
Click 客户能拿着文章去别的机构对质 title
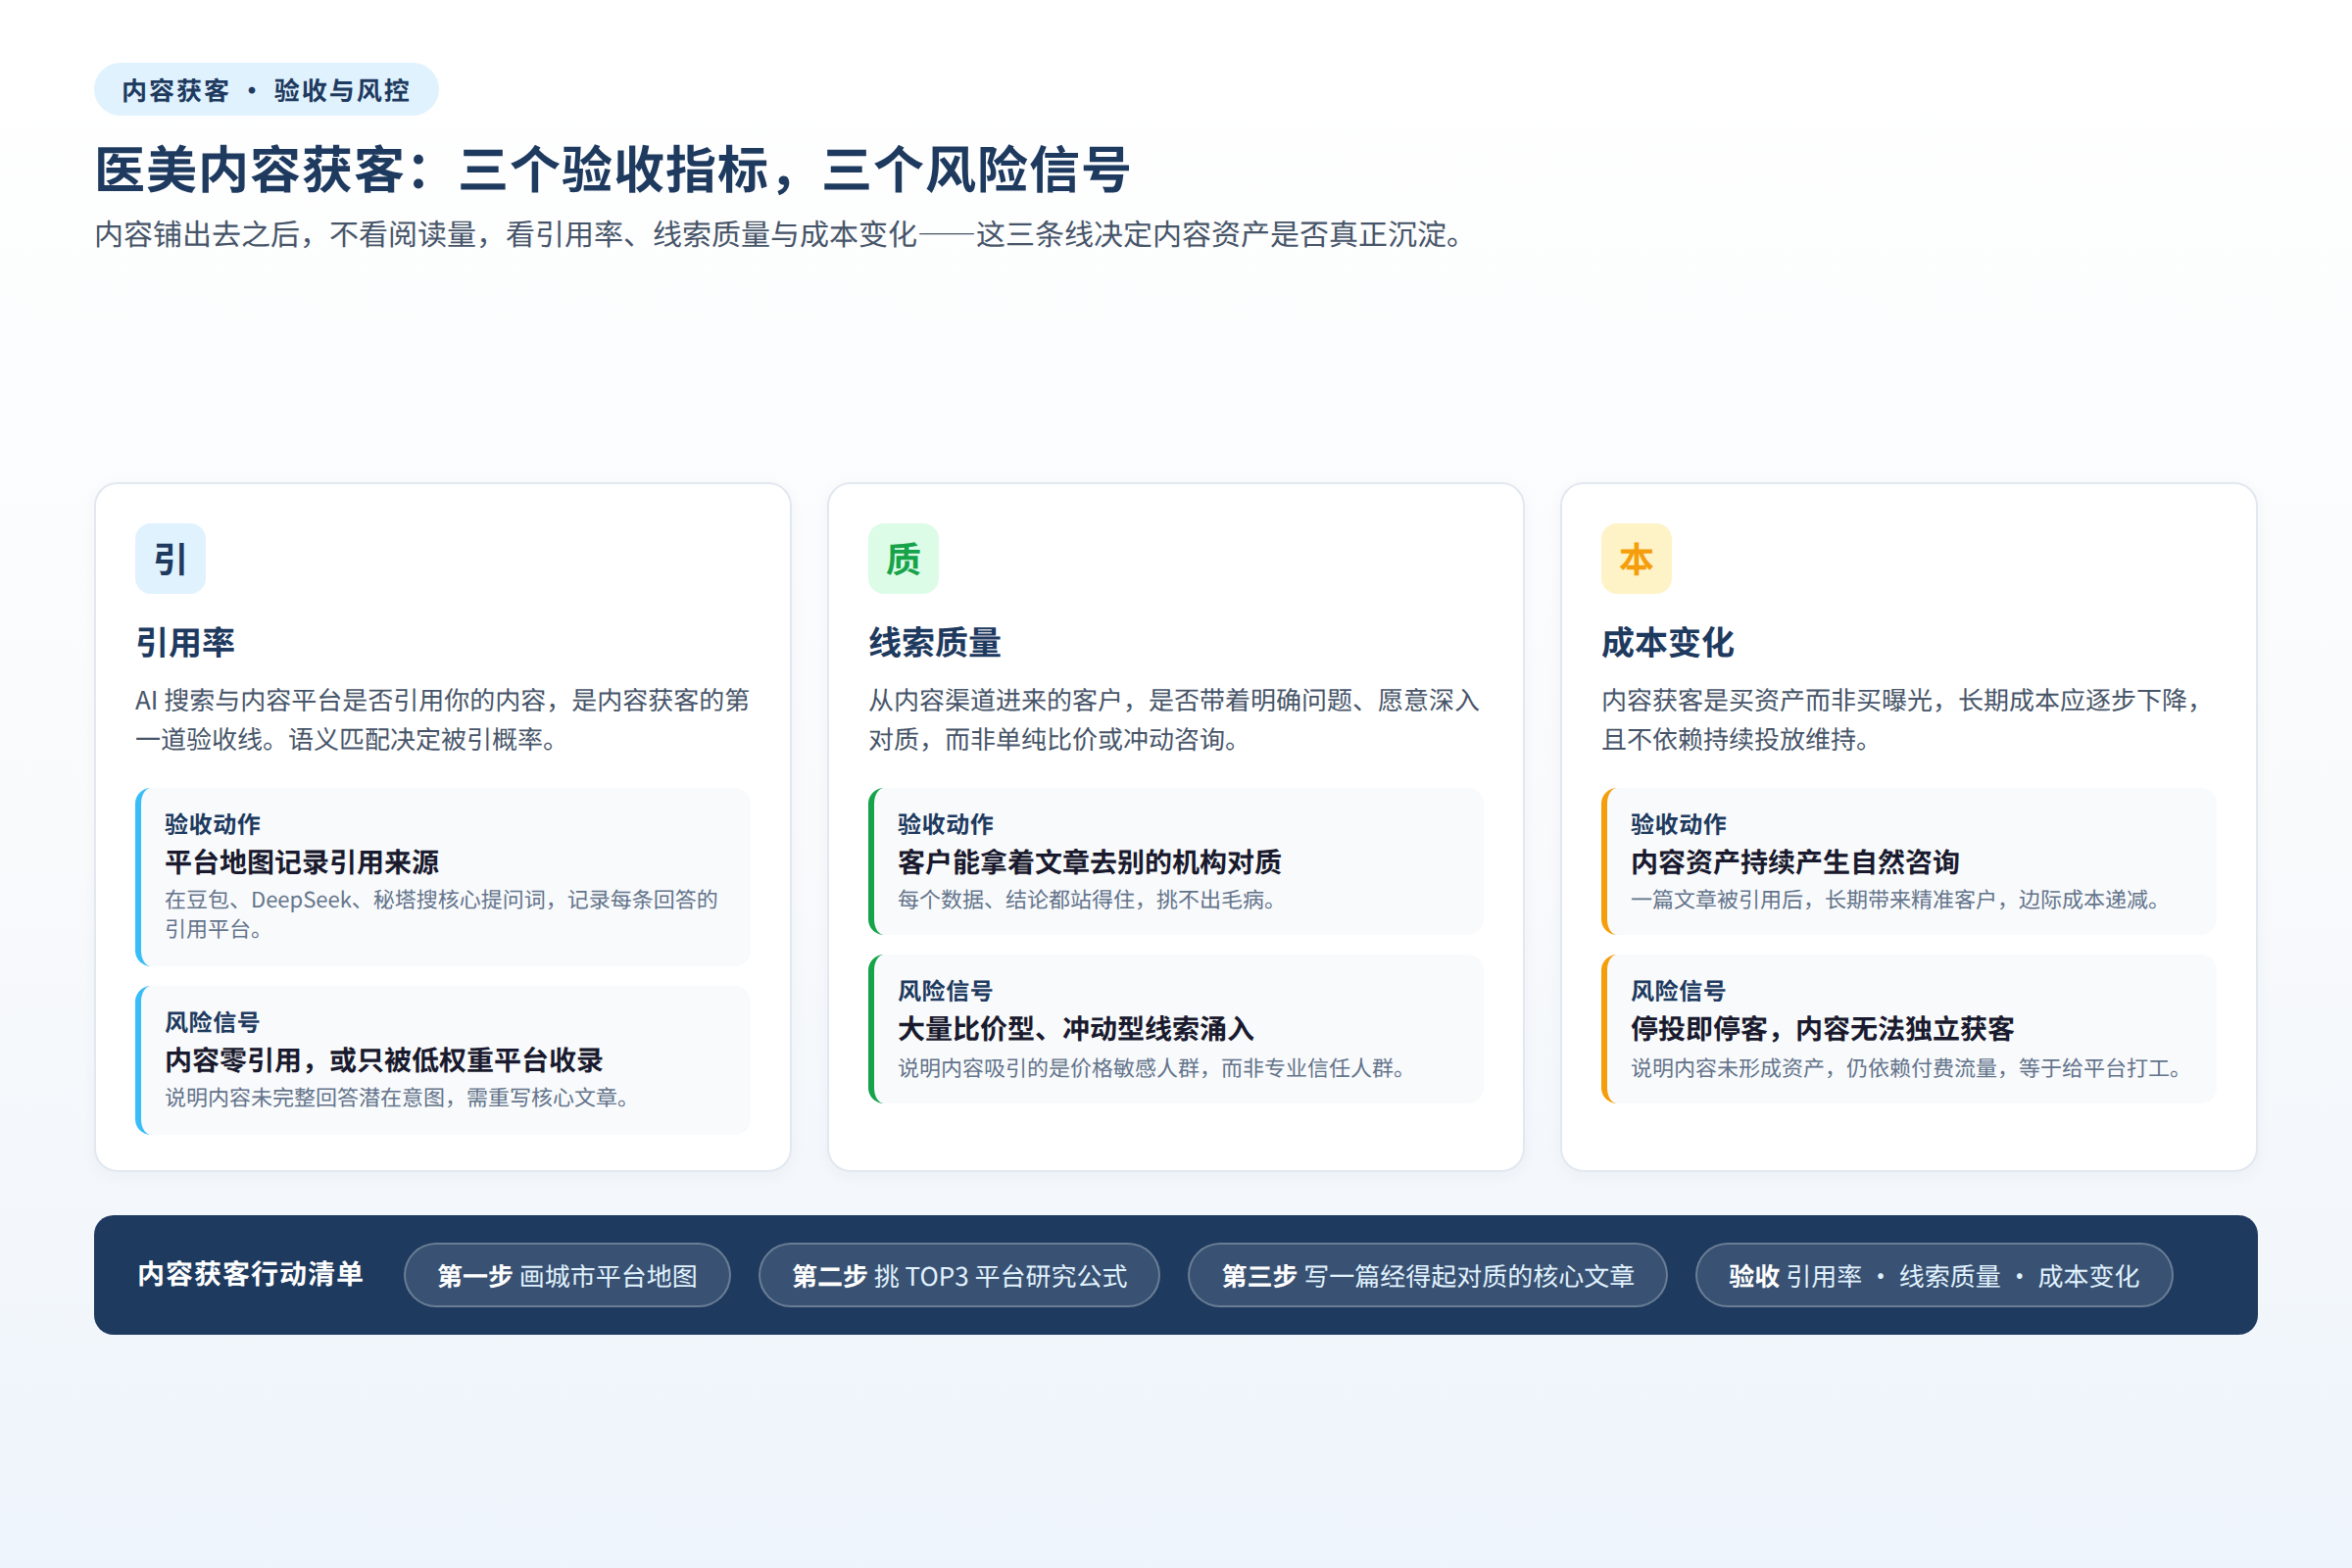pos(1089,862)
